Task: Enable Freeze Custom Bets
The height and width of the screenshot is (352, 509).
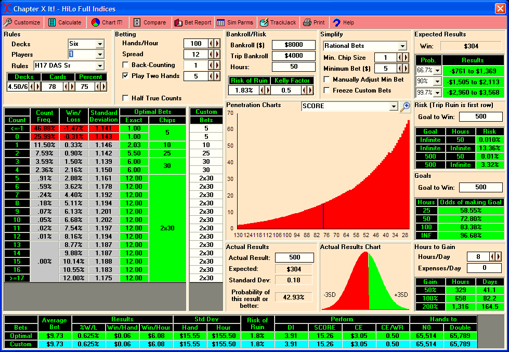Action: (327, 90)
